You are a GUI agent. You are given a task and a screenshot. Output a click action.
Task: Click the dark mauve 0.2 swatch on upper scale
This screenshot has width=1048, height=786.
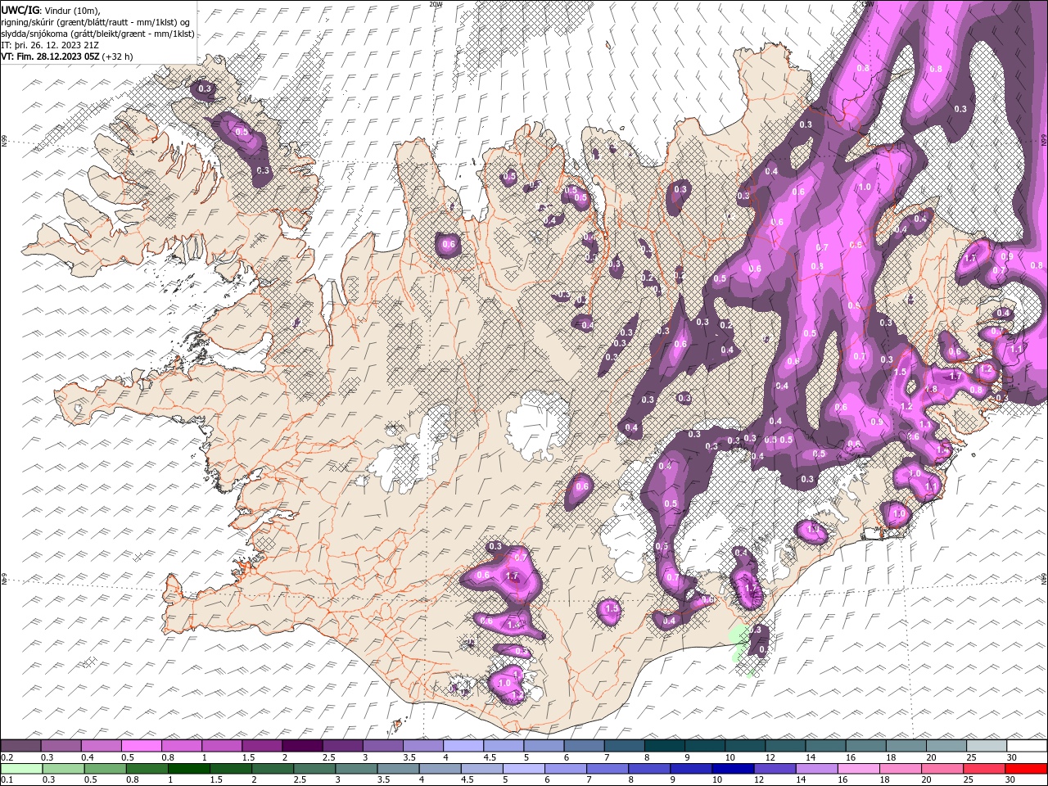coord(20,746)
